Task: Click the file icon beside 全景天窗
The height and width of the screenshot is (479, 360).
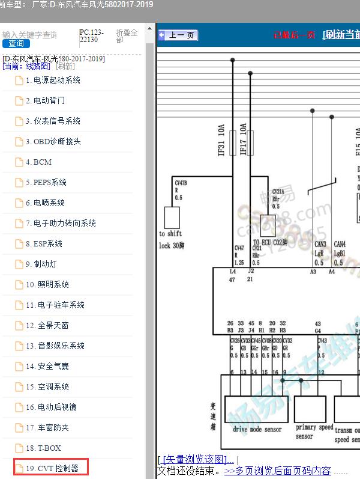Action: click(19, 326)
